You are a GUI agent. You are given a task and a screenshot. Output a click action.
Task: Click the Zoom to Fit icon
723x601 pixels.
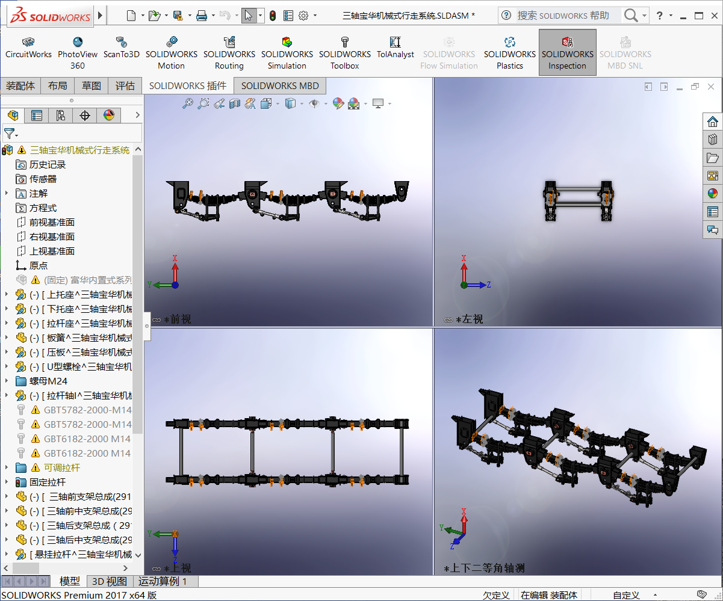[188, 103]
